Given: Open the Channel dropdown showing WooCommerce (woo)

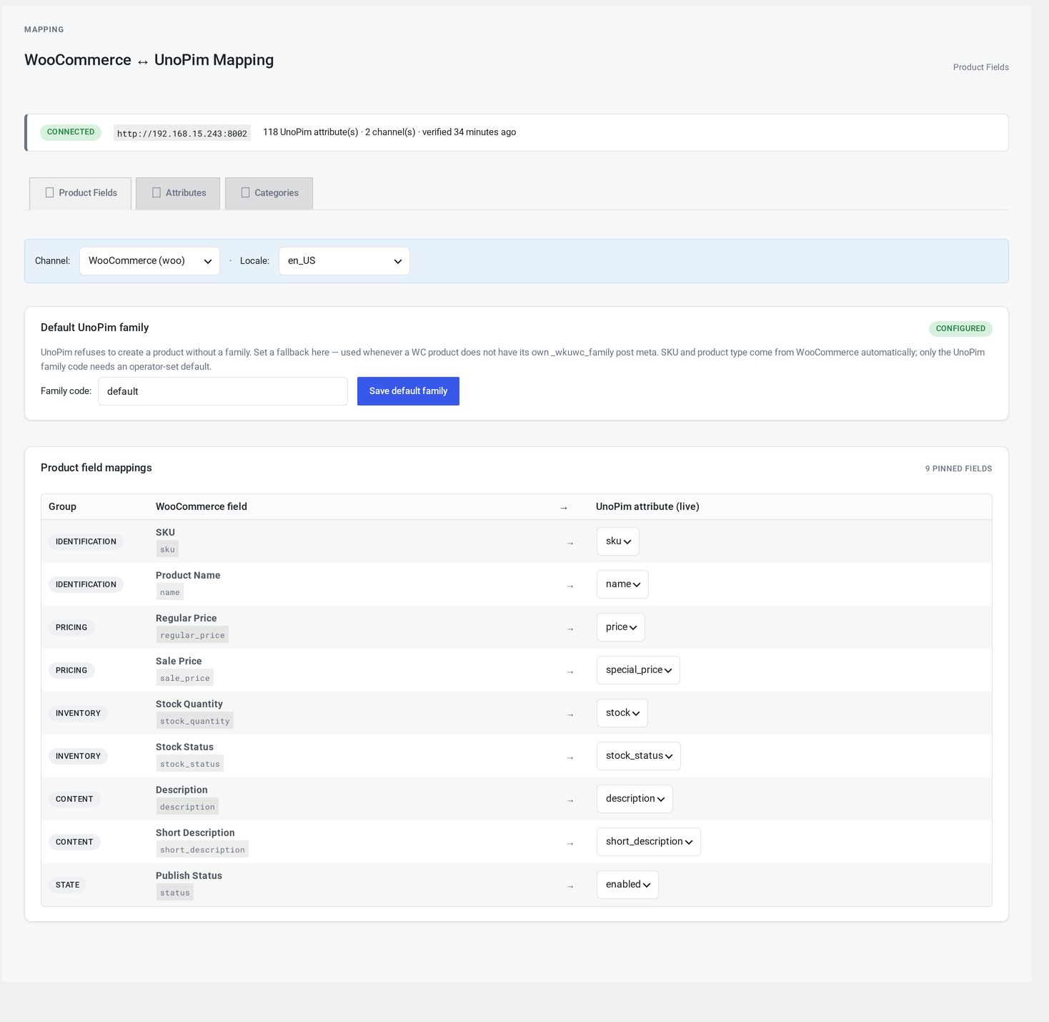Looking at the screenshot, I should (149, 261).
